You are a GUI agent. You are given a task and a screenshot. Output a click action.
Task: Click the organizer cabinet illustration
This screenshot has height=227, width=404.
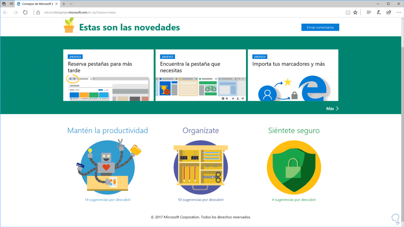point(201,167)
